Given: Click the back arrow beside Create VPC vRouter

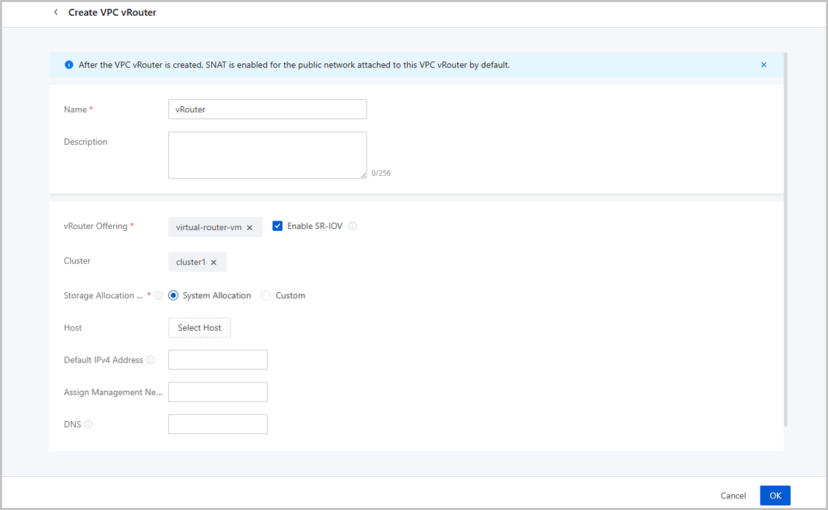Looking at the screenshot, I should pyautogui.click(x=56, y=12).
